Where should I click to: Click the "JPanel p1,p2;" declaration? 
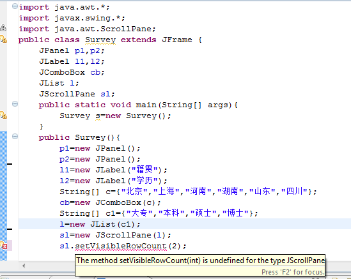click(72, 50)
